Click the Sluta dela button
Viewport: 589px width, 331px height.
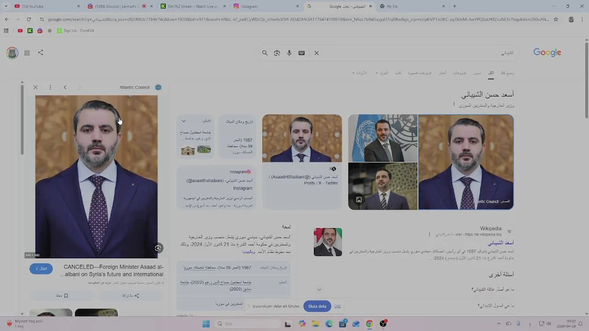(x=317, y=306)
